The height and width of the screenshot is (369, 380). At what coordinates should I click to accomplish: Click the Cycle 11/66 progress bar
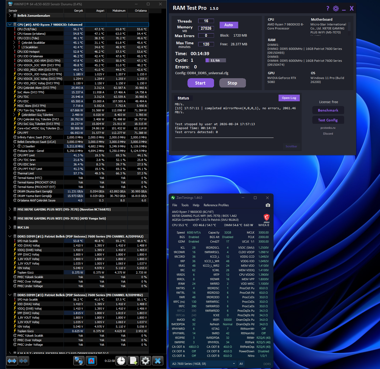tap(216, 60)
